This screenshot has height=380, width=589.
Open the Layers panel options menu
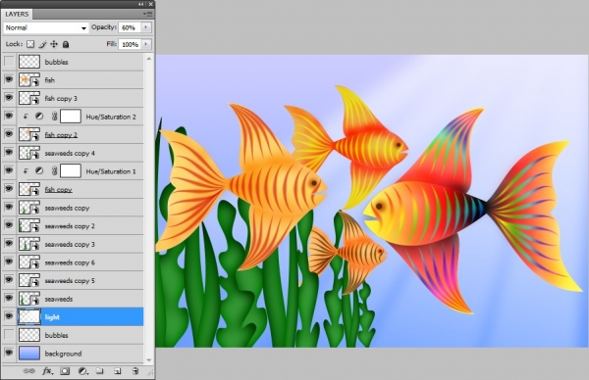(147, 14)
